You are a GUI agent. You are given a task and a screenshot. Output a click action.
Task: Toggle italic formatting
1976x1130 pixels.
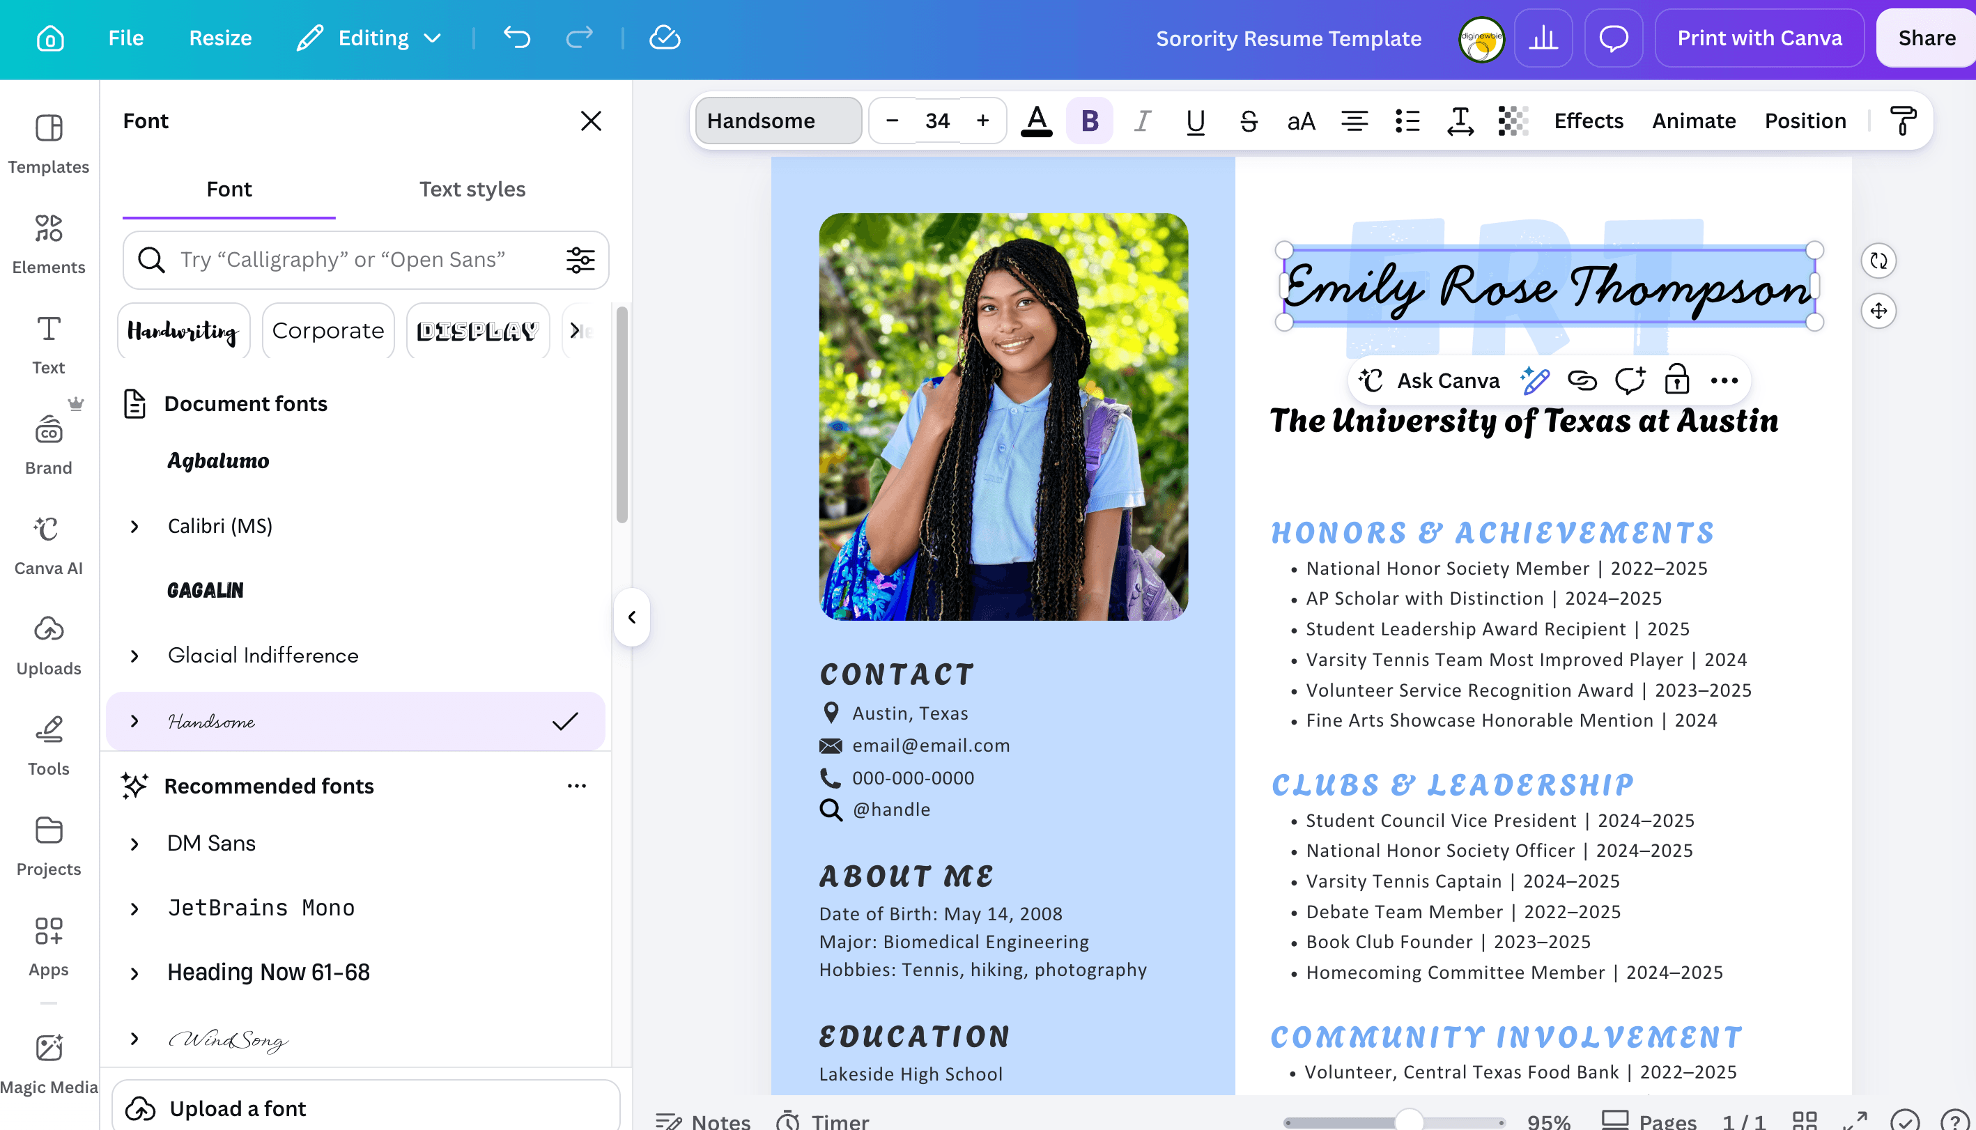pos(1143,121)
